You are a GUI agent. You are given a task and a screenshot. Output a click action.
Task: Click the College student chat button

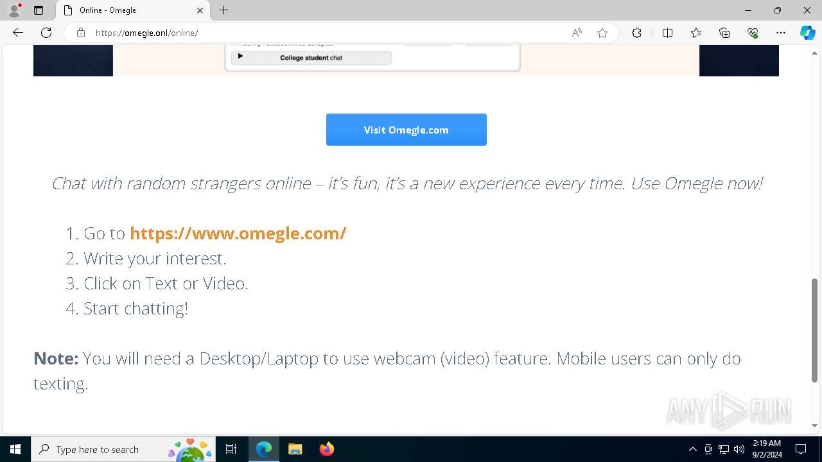tap(311, 58)
